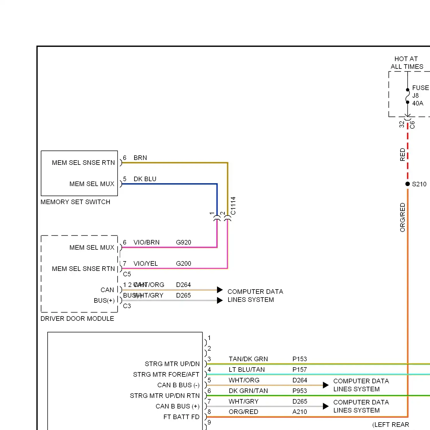Select the CAN B BUS (+) label

177,406
